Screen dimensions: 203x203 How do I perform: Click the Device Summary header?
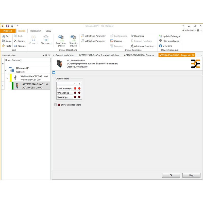(27, 60)
